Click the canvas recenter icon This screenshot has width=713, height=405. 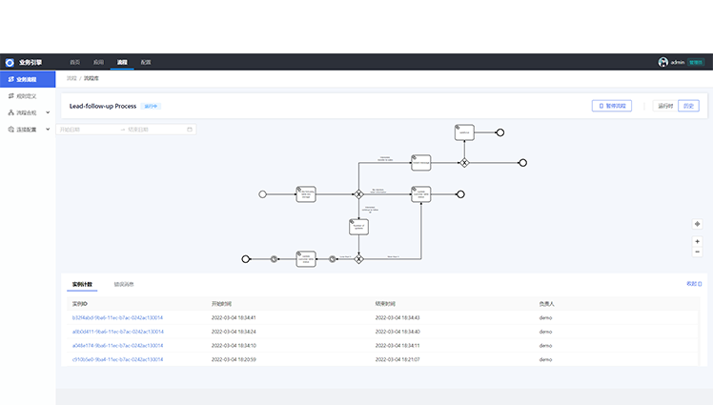click(x=698, y=224)
